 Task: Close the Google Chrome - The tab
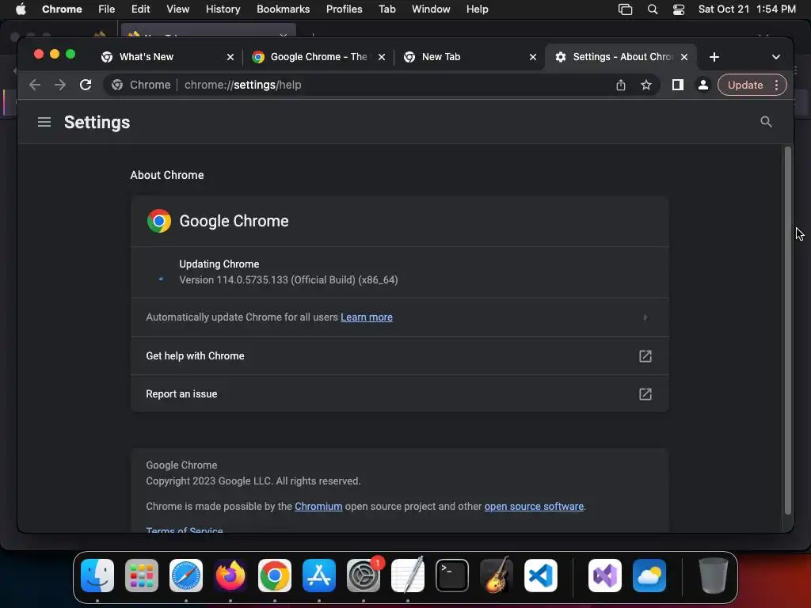coord(381,57)
